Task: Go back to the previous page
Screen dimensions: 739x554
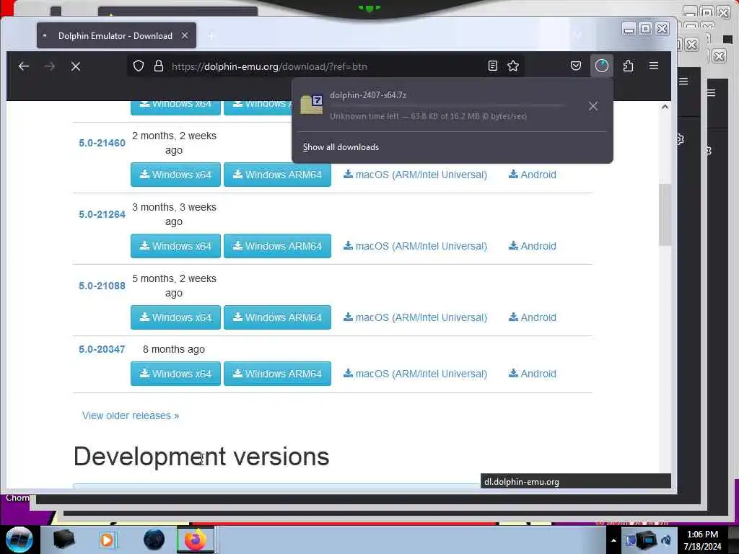Action: tap(24, 66)
